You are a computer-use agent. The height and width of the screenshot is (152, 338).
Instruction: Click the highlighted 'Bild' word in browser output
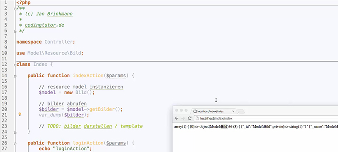coord(224,127)
